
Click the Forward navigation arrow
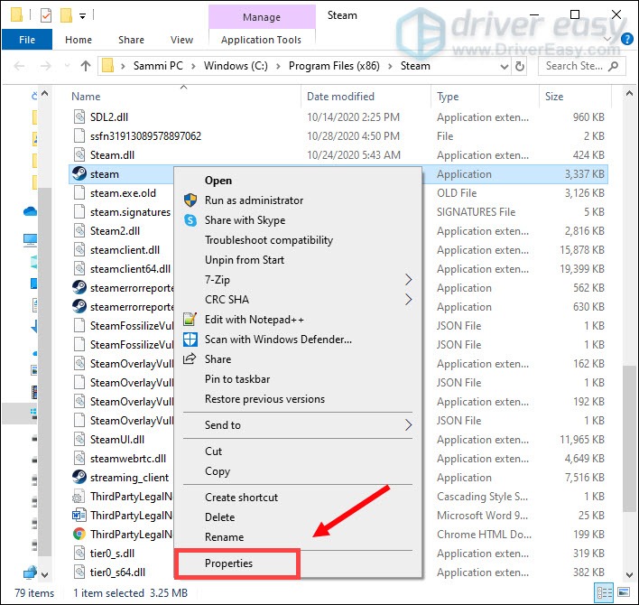tap(46, 66)
